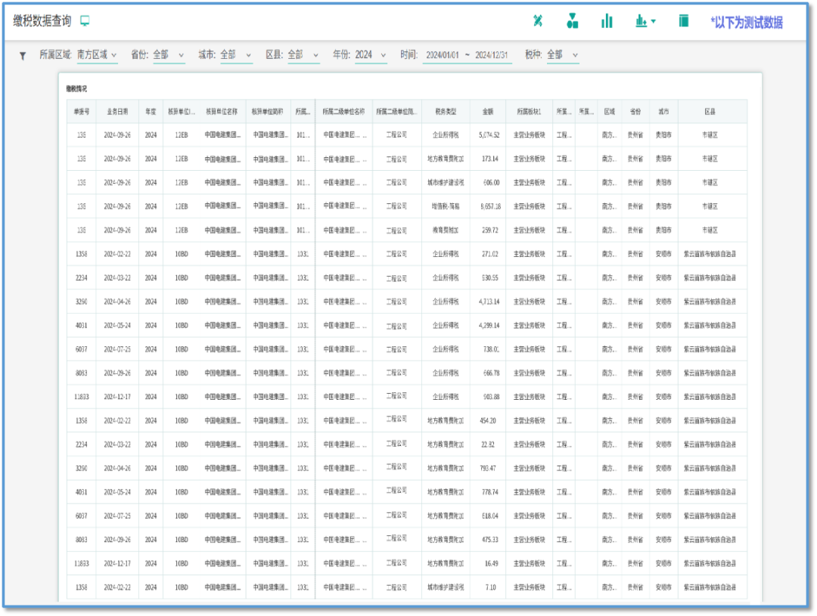Screen dimensions: 817x616
Task: Click the start date field 2024/01/01
Action: (443, 55)
